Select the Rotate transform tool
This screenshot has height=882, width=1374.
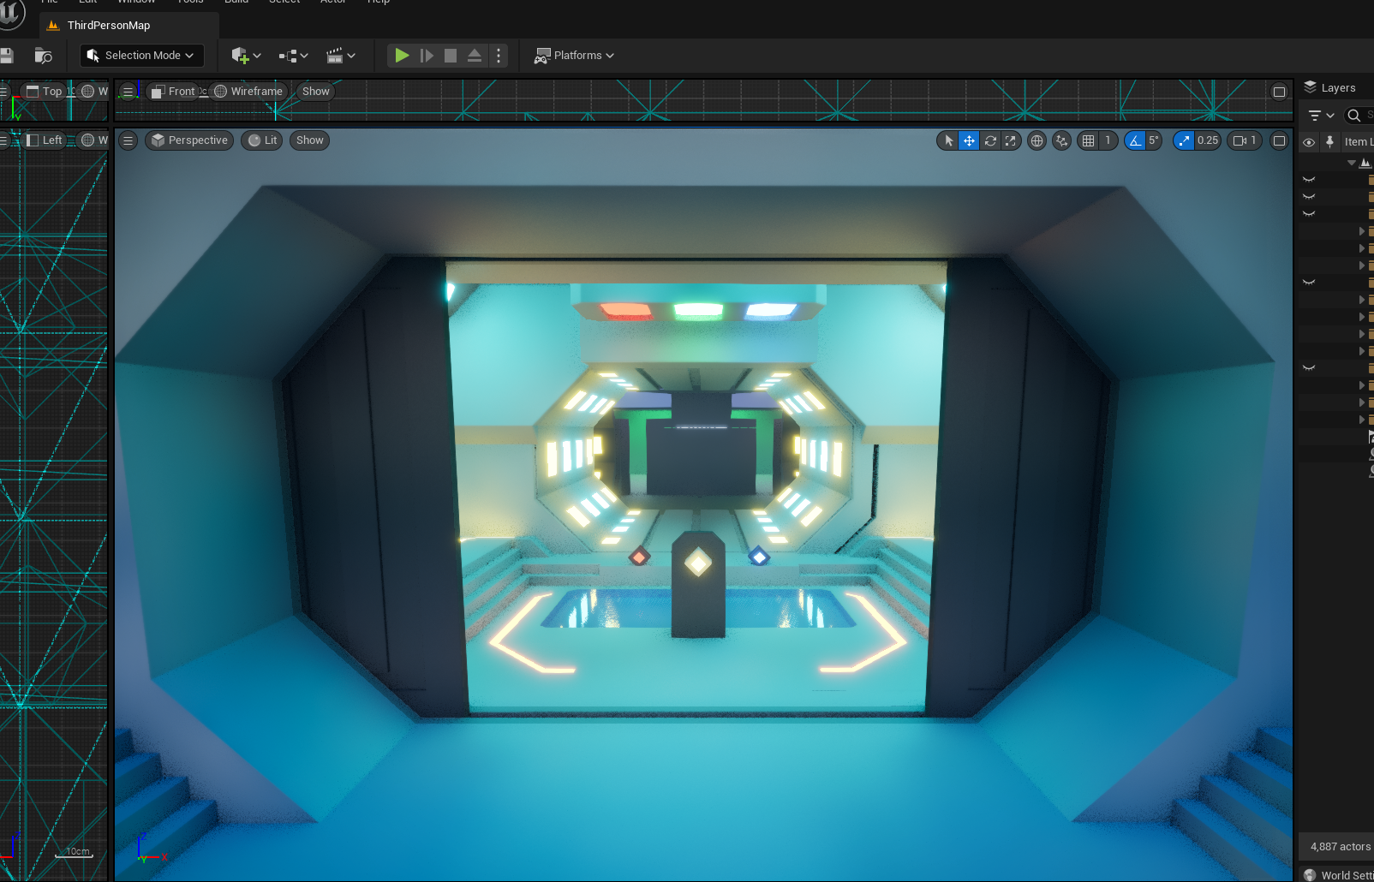tap(990, 140)
